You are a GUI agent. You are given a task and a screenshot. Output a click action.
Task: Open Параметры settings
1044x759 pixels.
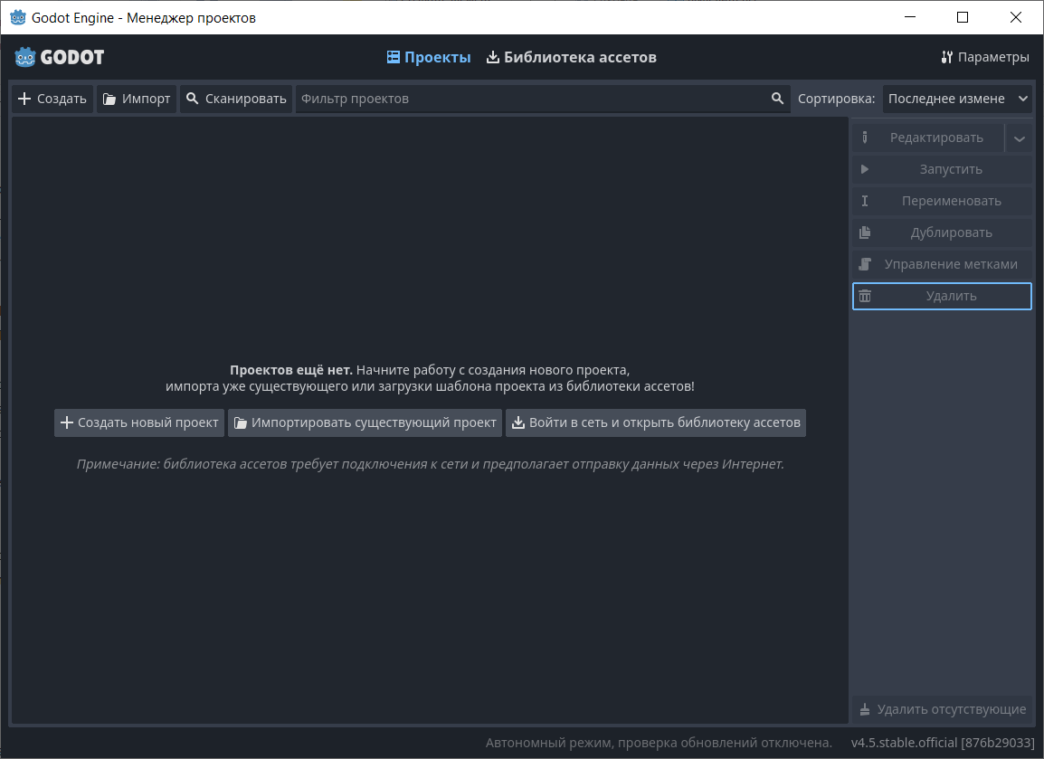984,57
